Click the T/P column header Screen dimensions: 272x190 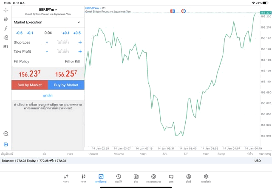[186, 154]
